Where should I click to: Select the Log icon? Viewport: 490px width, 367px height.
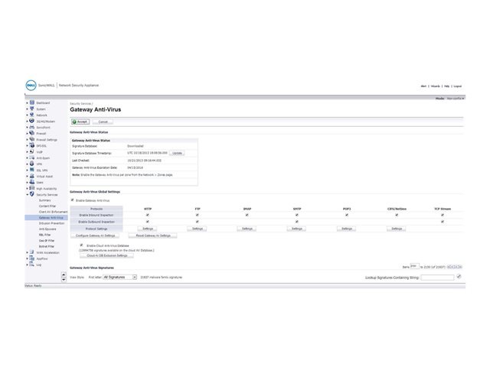point(32,265)
